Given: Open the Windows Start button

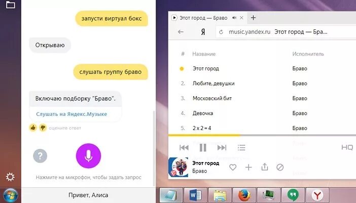Looking at the screenshot, I should pyautogui.click(x=11, y=195).
